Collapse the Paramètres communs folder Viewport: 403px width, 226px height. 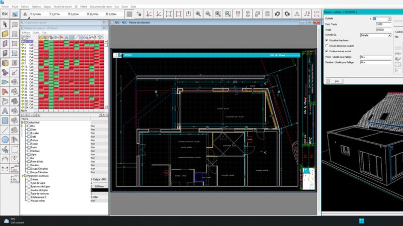tap(22, 176)
